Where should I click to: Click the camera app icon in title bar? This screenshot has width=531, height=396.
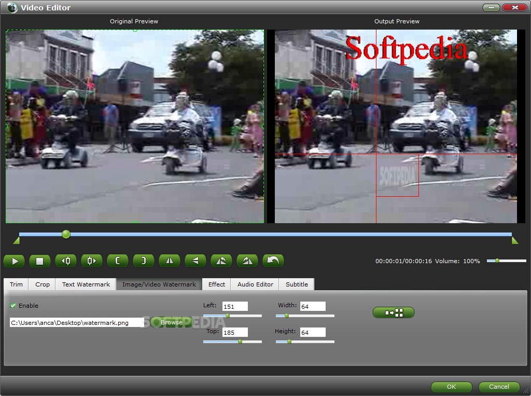pyautogui.click(x=12, y=7)
